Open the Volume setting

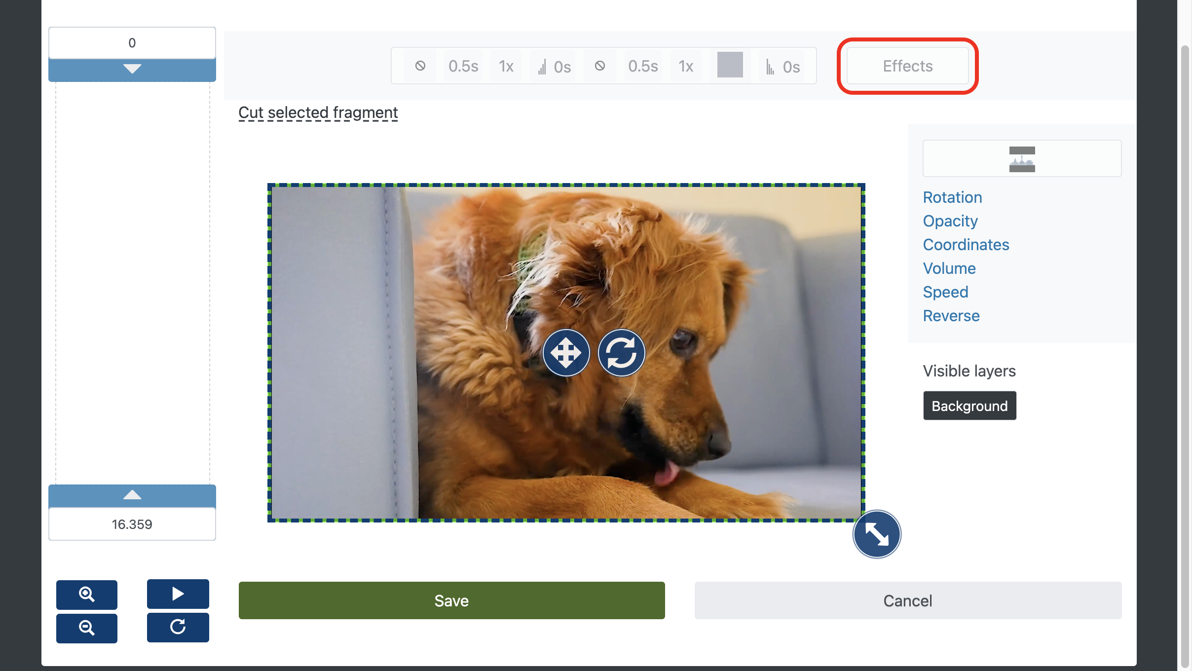(949, 268)
